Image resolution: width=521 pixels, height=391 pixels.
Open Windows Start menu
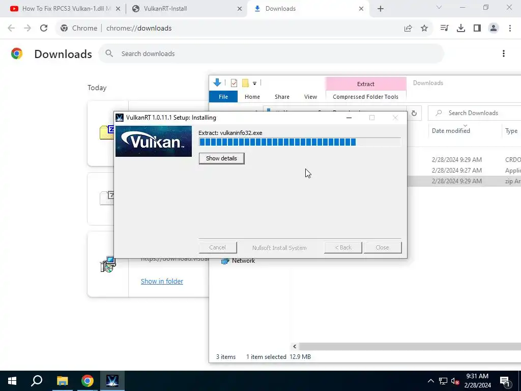click(12, 381)
